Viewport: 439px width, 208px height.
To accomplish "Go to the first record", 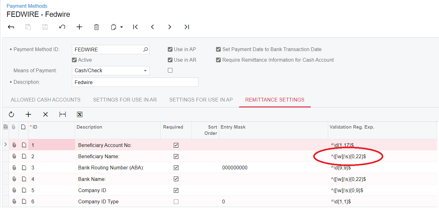I will coord(135,27).
